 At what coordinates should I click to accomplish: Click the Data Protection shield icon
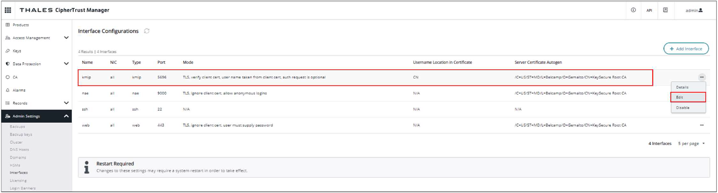click(x=7, y=64)
